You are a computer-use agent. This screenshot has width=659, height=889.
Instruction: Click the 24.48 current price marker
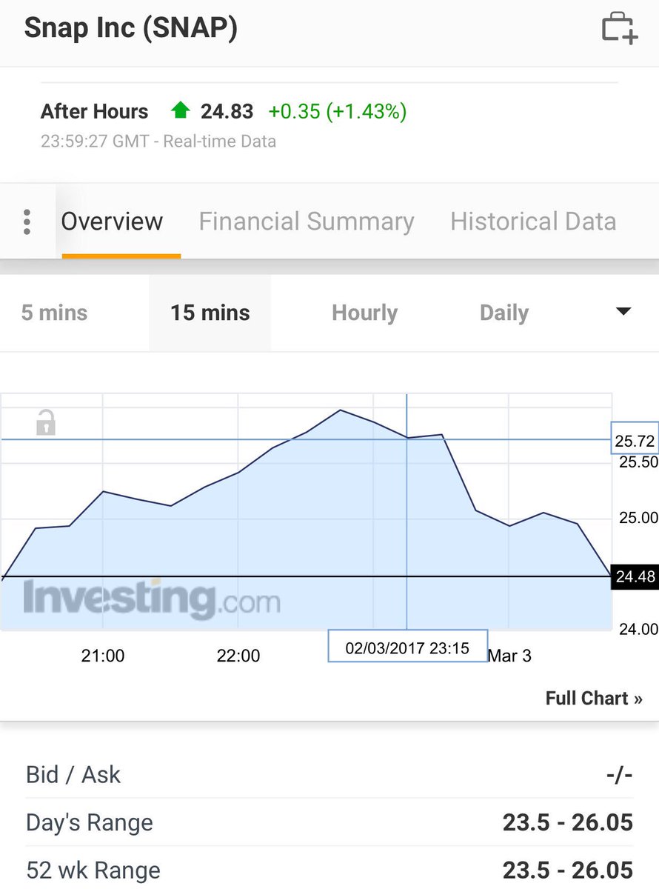pos(634,576)
